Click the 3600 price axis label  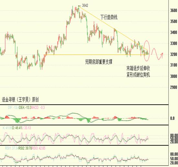(173, 11)
